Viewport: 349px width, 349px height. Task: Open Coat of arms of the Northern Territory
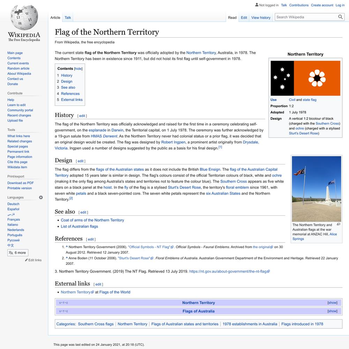tap(92, 220)
